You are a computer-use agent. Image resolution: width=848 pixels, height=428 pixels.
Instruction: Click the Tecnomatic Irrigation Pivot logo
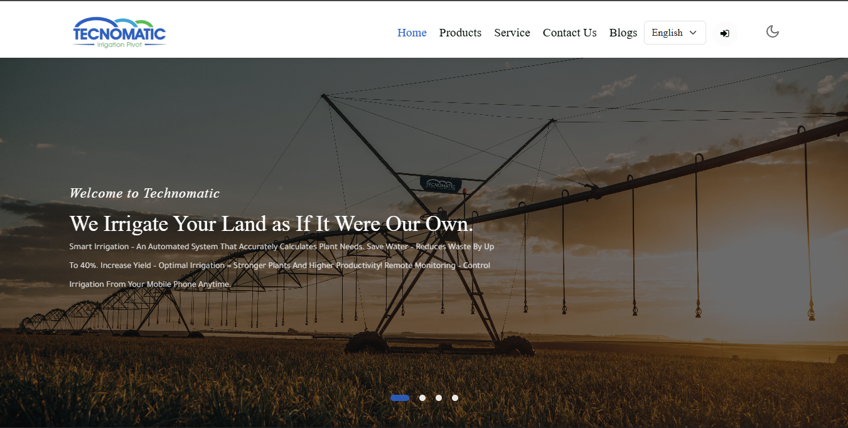click(x=119, y=33)
